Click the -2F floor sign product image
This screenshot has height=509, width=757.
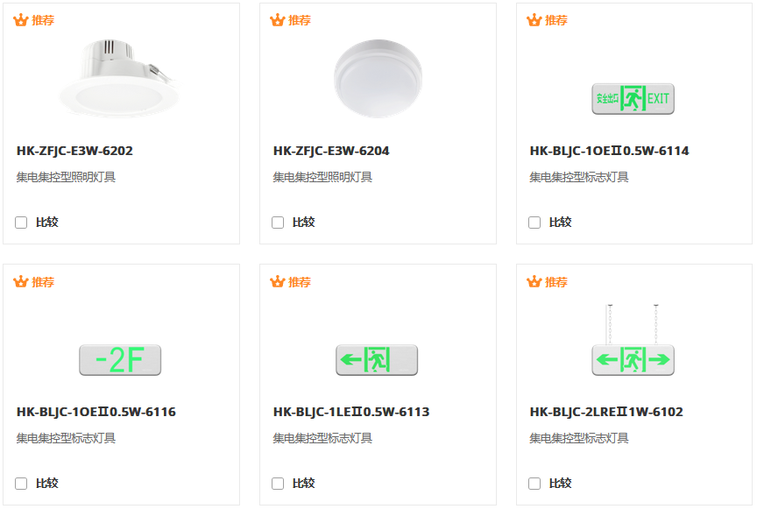pyautogui.click(x=119, y=359)
